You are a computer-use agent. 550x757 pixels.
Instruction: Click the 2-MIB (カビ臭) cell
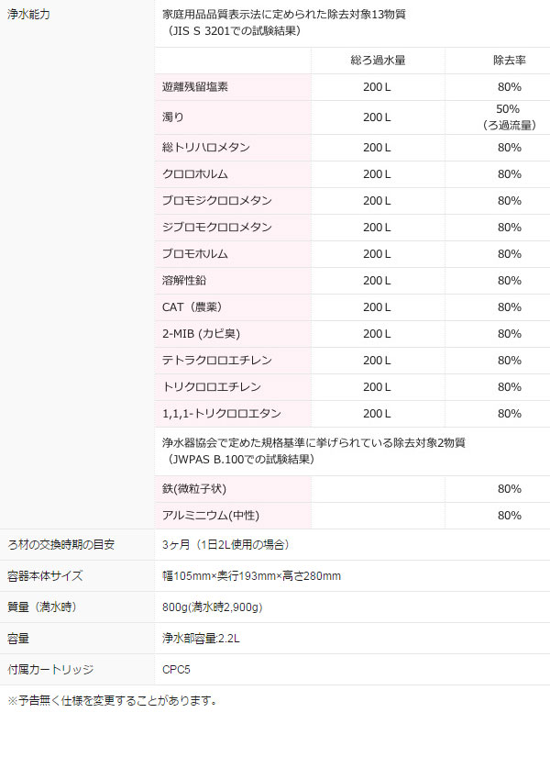(x=201, y=334)
